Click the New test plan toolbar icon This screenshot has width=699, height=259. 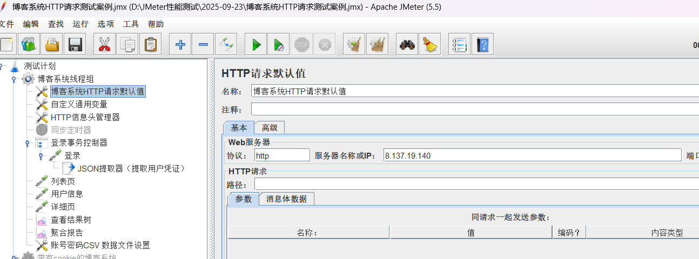point(6,44)
